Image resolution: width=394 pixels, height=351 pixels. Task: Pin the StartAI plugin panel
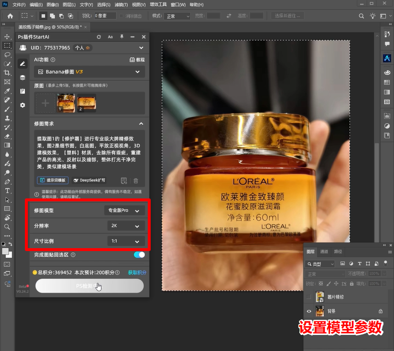pos(121,37)
